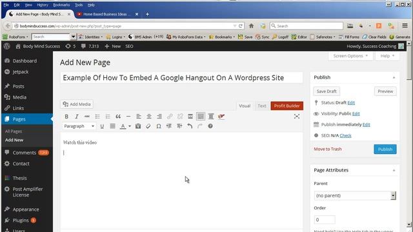Edit the draft status

click(x=351, y=102)
